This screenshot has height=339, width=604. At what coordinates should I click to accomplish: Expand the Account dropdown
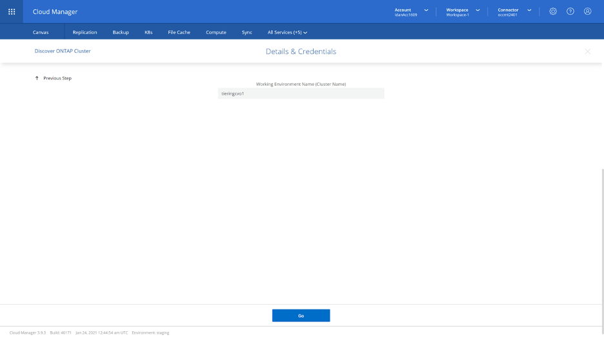coord(426,10)
